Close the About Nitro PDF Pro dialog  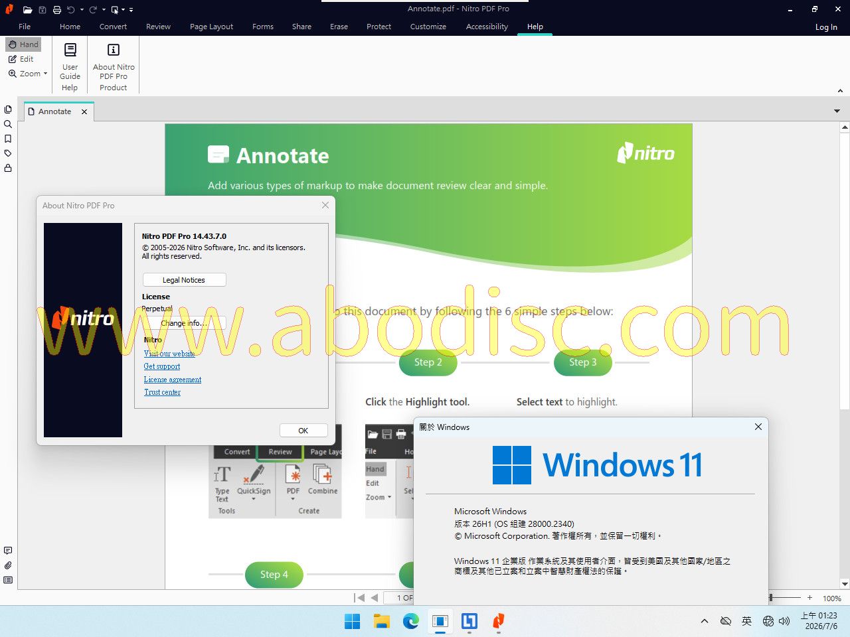coord(325,206)
